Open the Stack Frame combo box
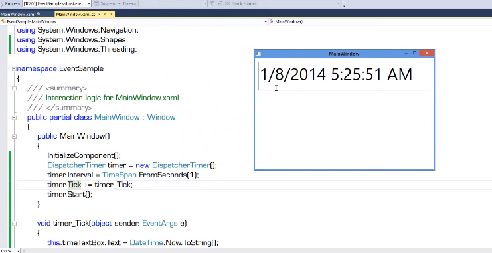 pyautogui.click(x=299, y=4)
